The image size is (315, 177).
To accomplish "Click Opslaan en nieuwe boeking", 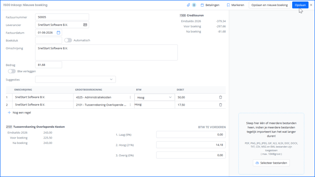I will point(269,5).
